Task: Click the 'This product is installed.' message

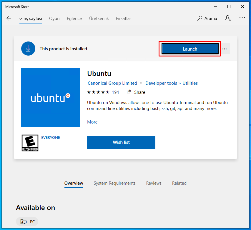Action: pyautogui.click(x=64, y=49)
